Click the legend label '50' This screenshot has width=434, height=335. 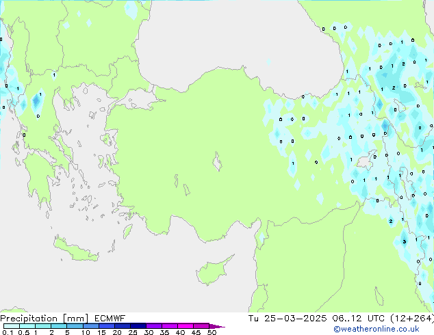coord(212,332)
